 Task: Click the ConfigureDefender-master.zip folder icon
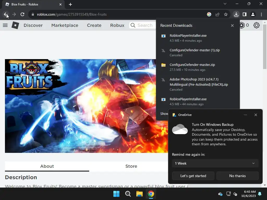pos(163,65)
